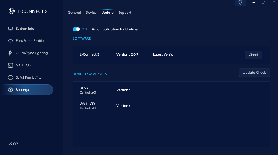The height and width of the screenshot is (155, 278).
Task: Turn off Auto notification for Update
Action: point(76,29)
